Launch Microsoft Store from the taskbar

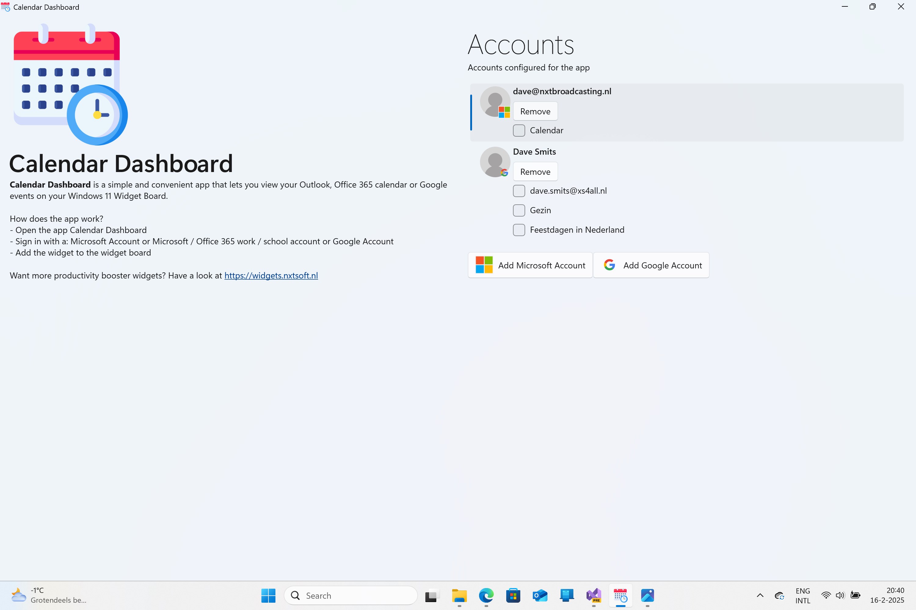click(513, 596)
